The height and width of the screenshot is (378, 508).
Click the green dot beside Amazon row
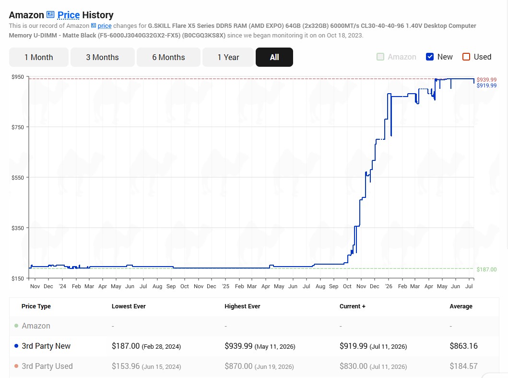[16, 326]
